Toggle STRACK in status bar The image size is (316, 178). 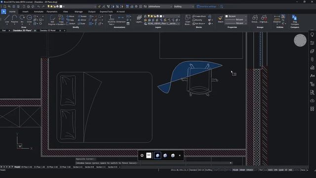250,170
